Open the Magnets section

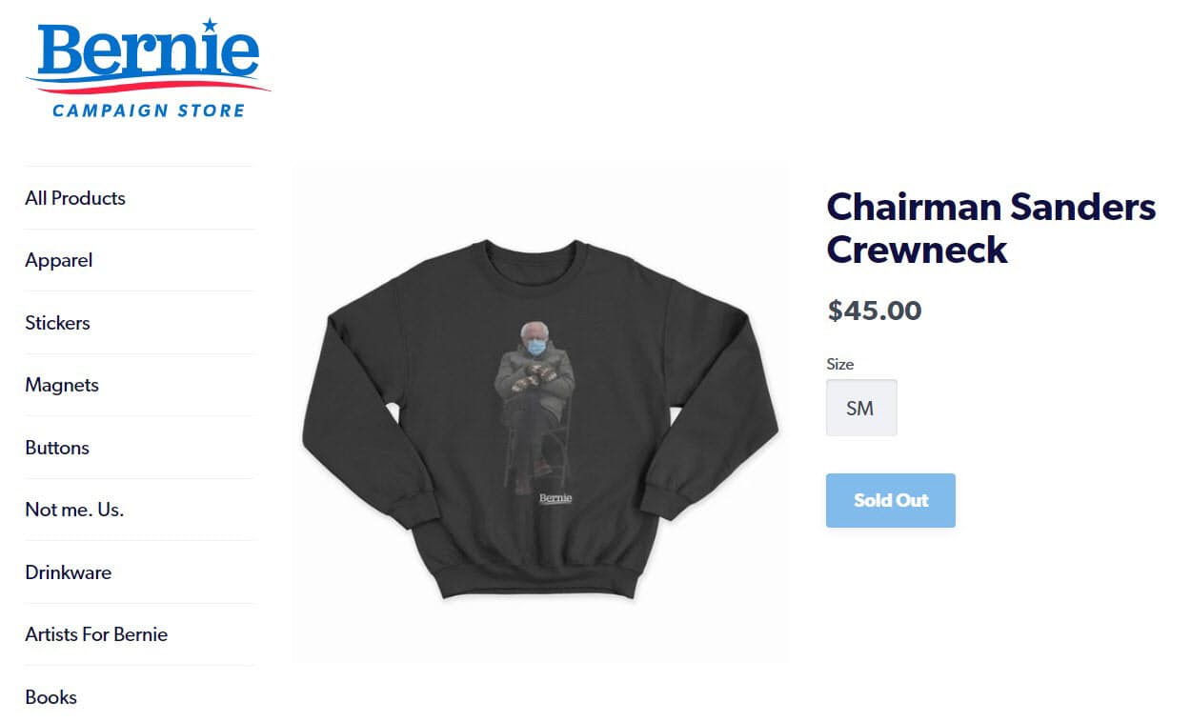pos(62,385)
